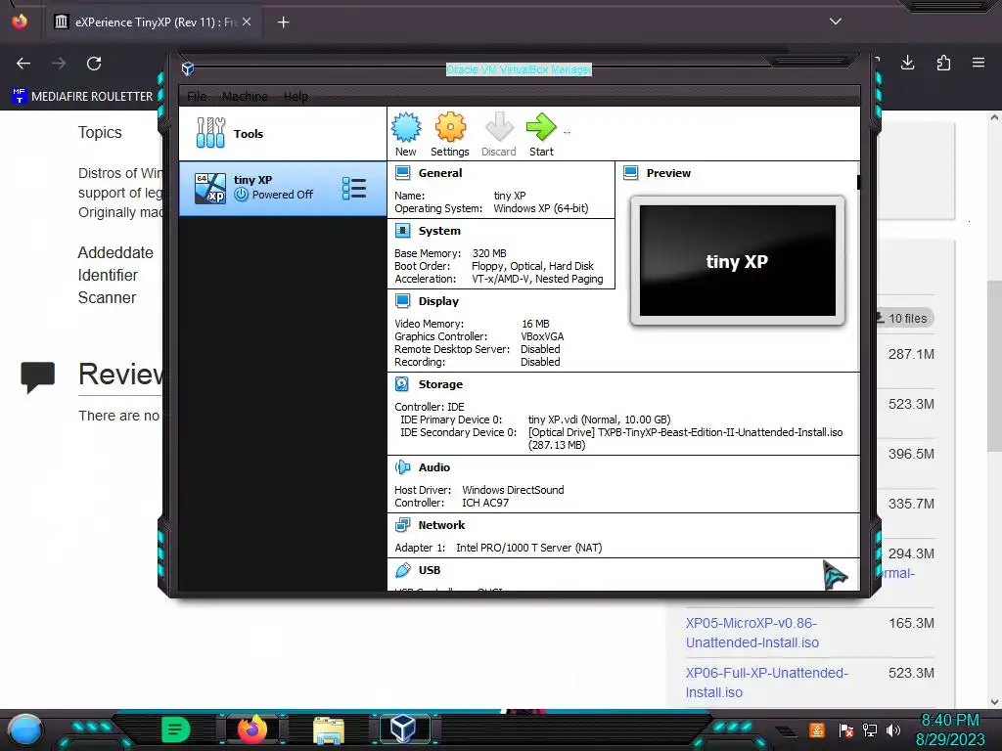Image resolution: width=1002 pixels, height=751 pixels.
Task: Click the tiny XP preview thumbnail
Action: [738, 260]
